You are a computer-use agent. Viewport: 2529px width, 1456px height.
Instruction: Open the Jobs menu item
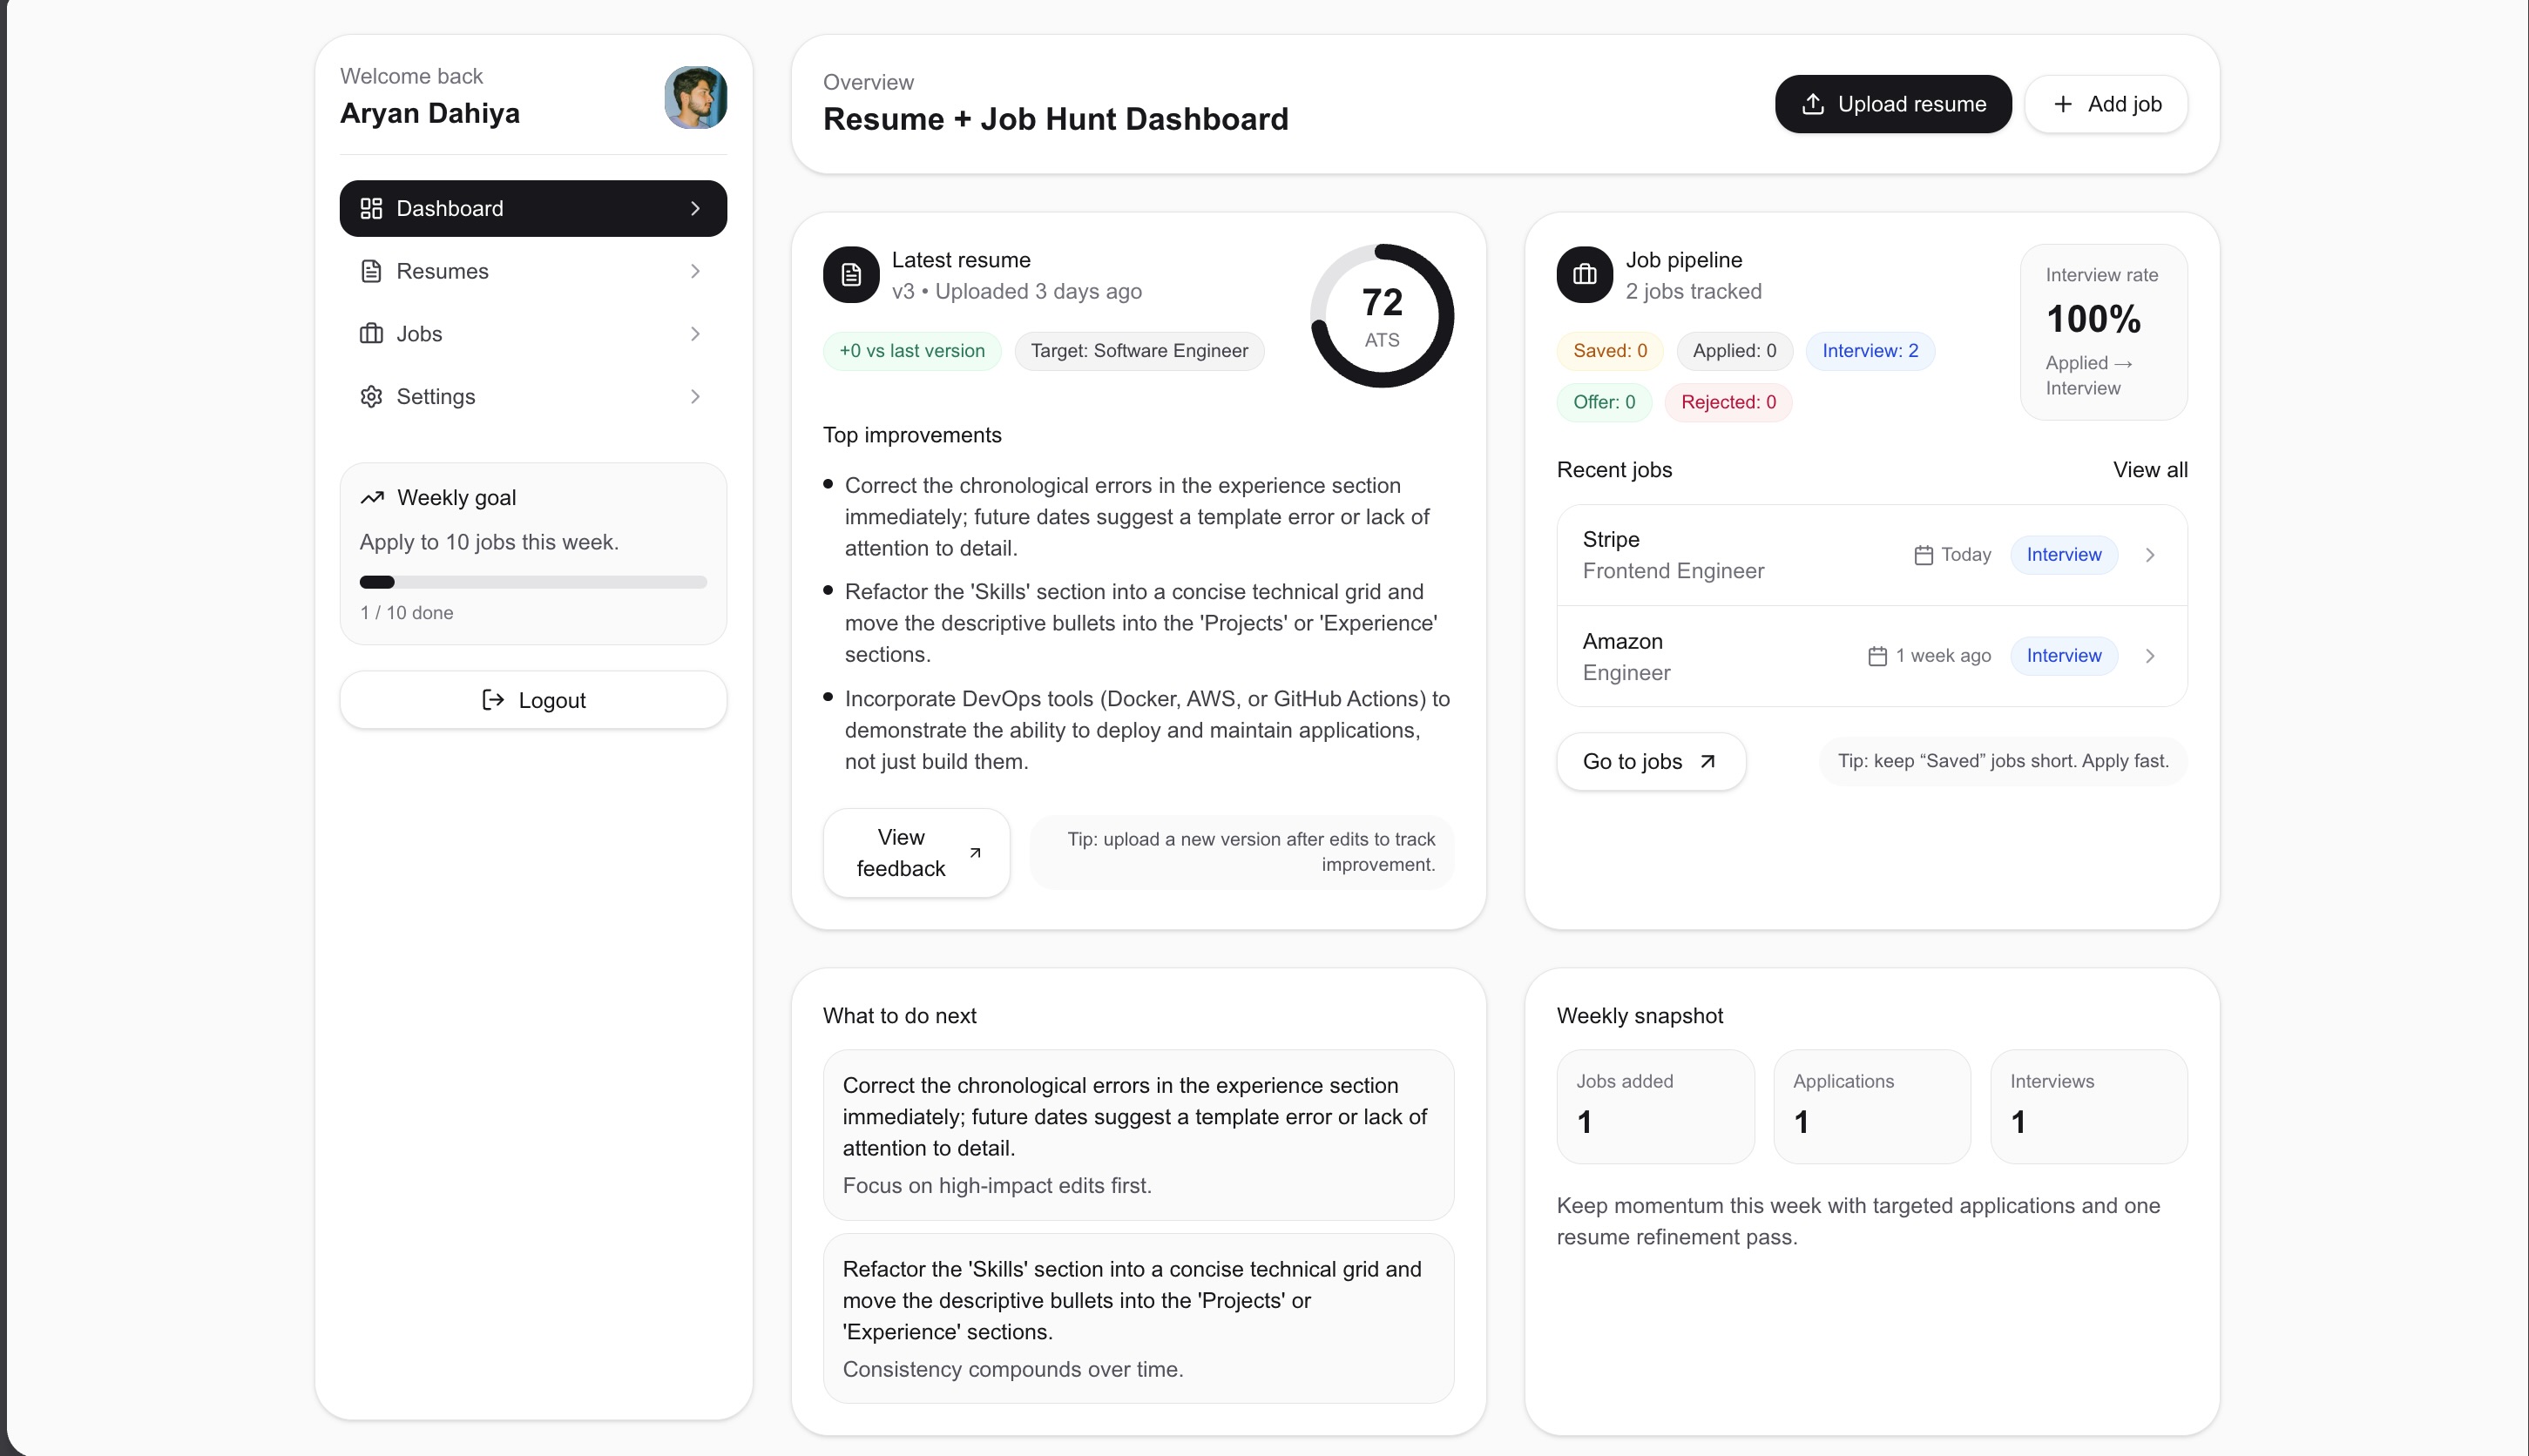click(x=533, y=334)
